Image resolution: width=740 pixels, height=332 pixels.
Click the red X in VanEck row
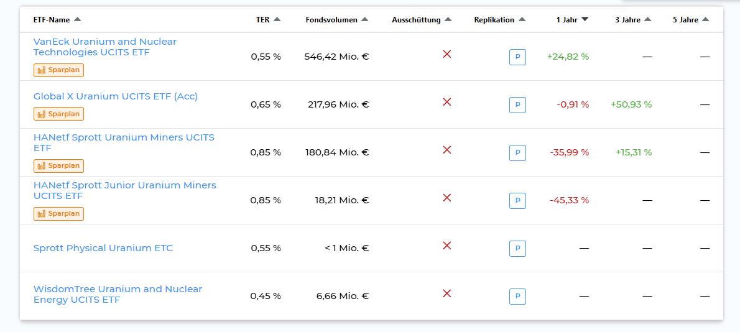click(x=446, y=54)
